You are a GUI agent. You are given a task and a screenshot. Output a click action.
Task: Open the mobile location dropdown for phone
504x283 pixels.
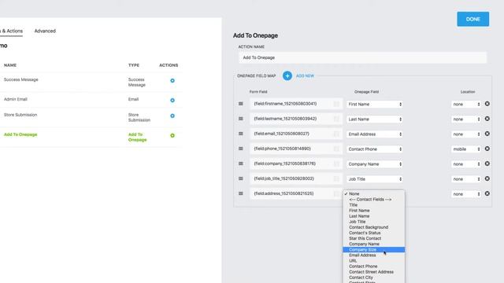point(466,149)
